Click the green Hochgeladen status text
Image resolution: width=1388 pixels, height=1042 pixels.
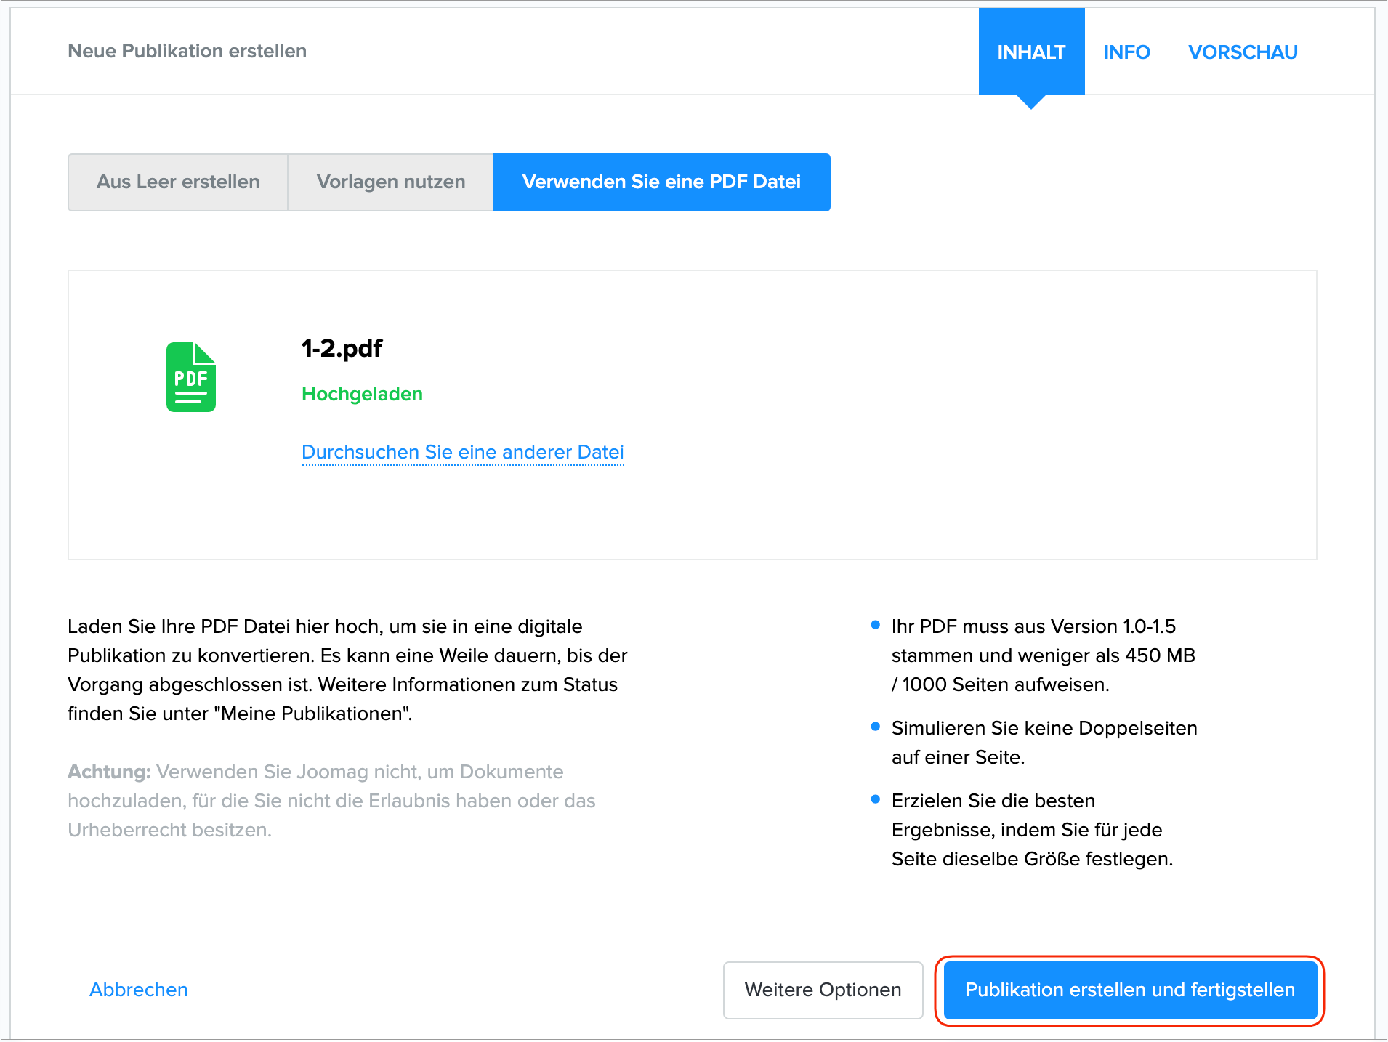tap(362, 394)
